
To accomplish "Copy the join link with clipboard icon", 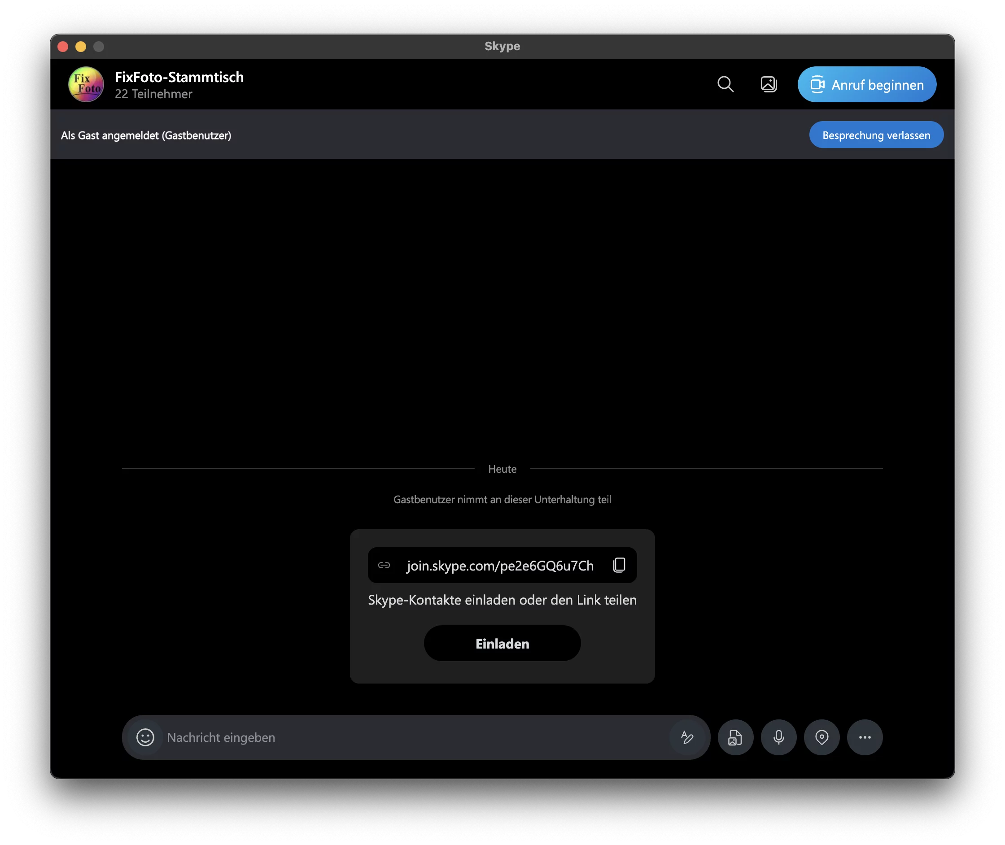I will (619, 565).
